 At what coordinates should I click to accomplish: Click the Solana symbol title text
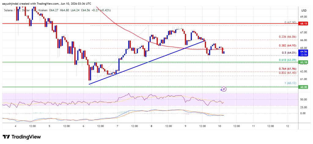[8, 10]
